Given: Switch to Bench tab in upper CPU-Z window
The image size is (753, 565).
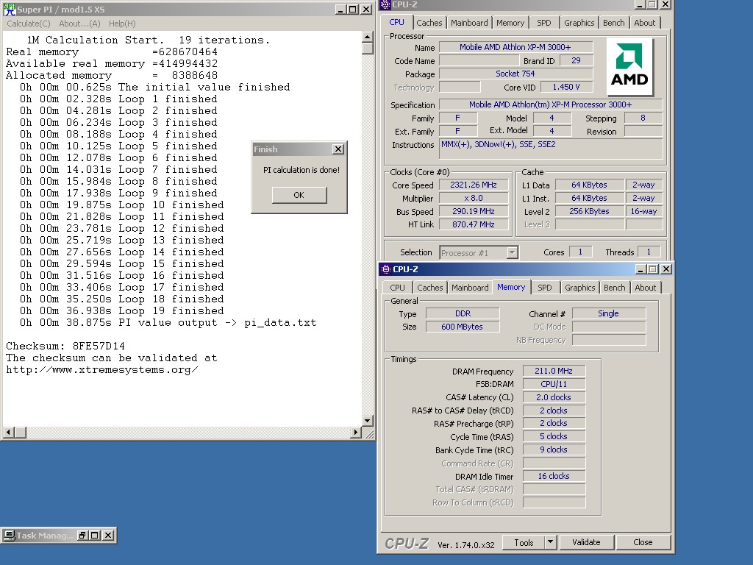Looking at the screenshot, I should (x=614, y=23).
